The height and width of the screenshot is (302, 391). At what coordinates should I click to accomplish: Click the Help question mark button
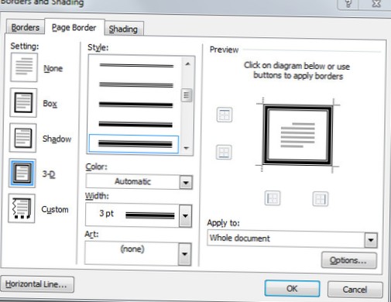click(x=348, y=4)
